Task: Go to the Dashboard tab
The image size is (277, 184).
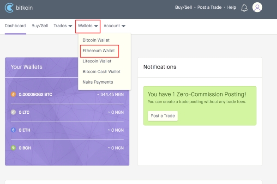Action: click(15, 26)
